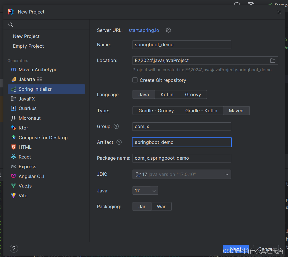Select Jar packaging
Image resolution: width=288 pixels, height=257 pixels.
[x=142, y=206]
